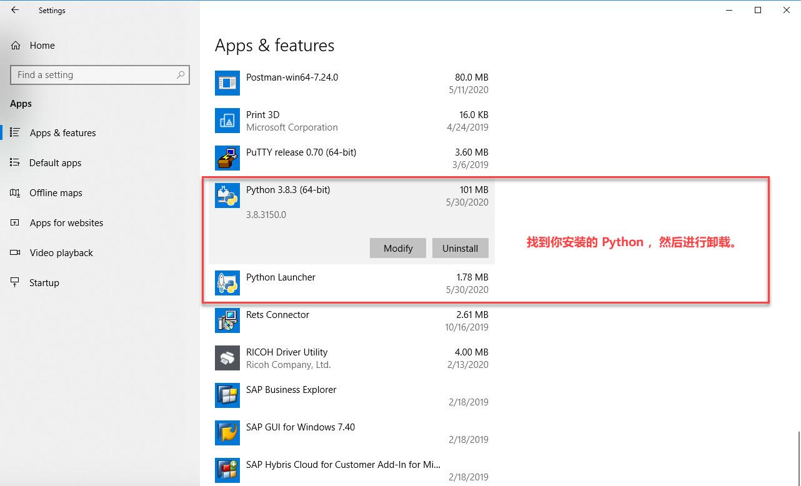Click the Rets Connector app icon
This screenshot has height=486, width=801.
(x=227, y=320)
